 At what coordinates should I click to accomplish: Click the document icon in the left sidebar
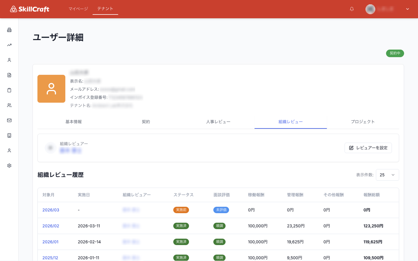(x=9, y=75)
